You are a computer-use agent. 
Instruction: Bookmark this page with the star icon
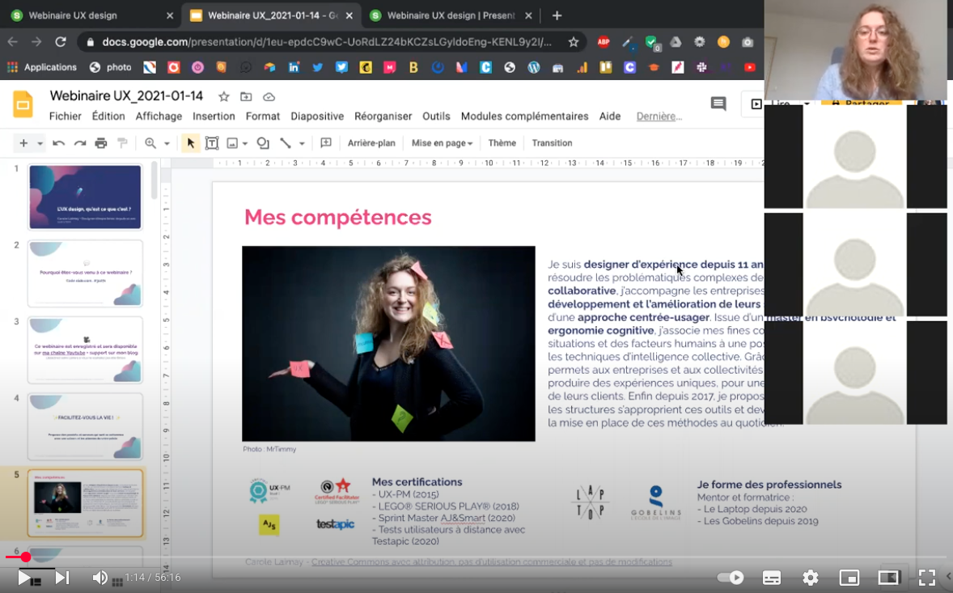pos(573,42)
